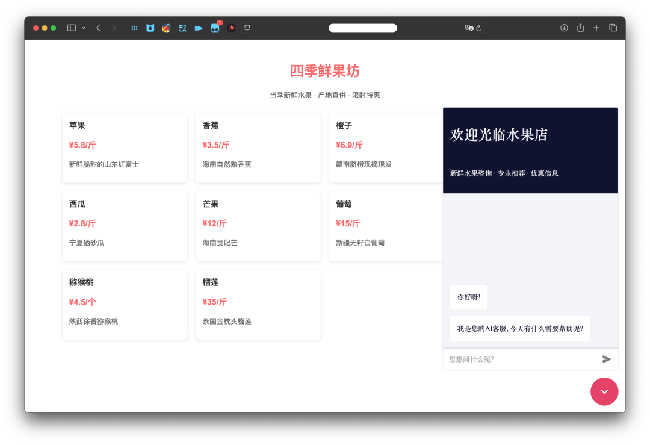650x445 pixels.
Task: Open the orange pencil app extension
Action: (x=166, y=28)
